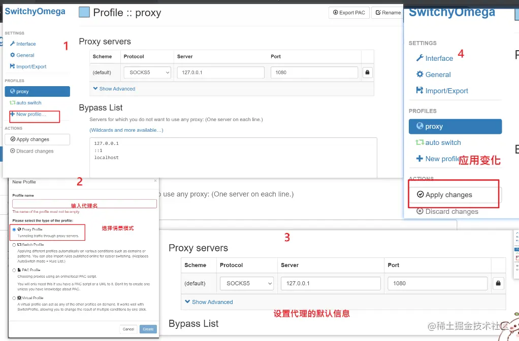The height and width of the screenshot is (341, 519).
Task: Open Import/Export in the main Profile :: proxy window
Action: coord(28,67)
